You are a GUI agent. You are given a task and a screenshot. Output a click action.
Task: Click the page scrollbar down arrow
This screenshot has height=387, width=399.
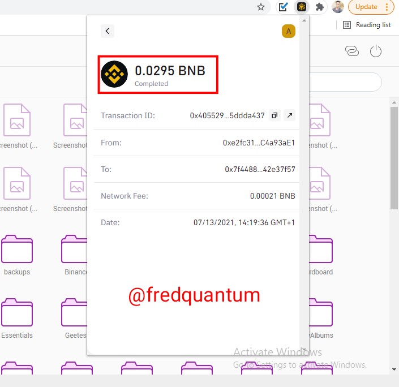394,369
